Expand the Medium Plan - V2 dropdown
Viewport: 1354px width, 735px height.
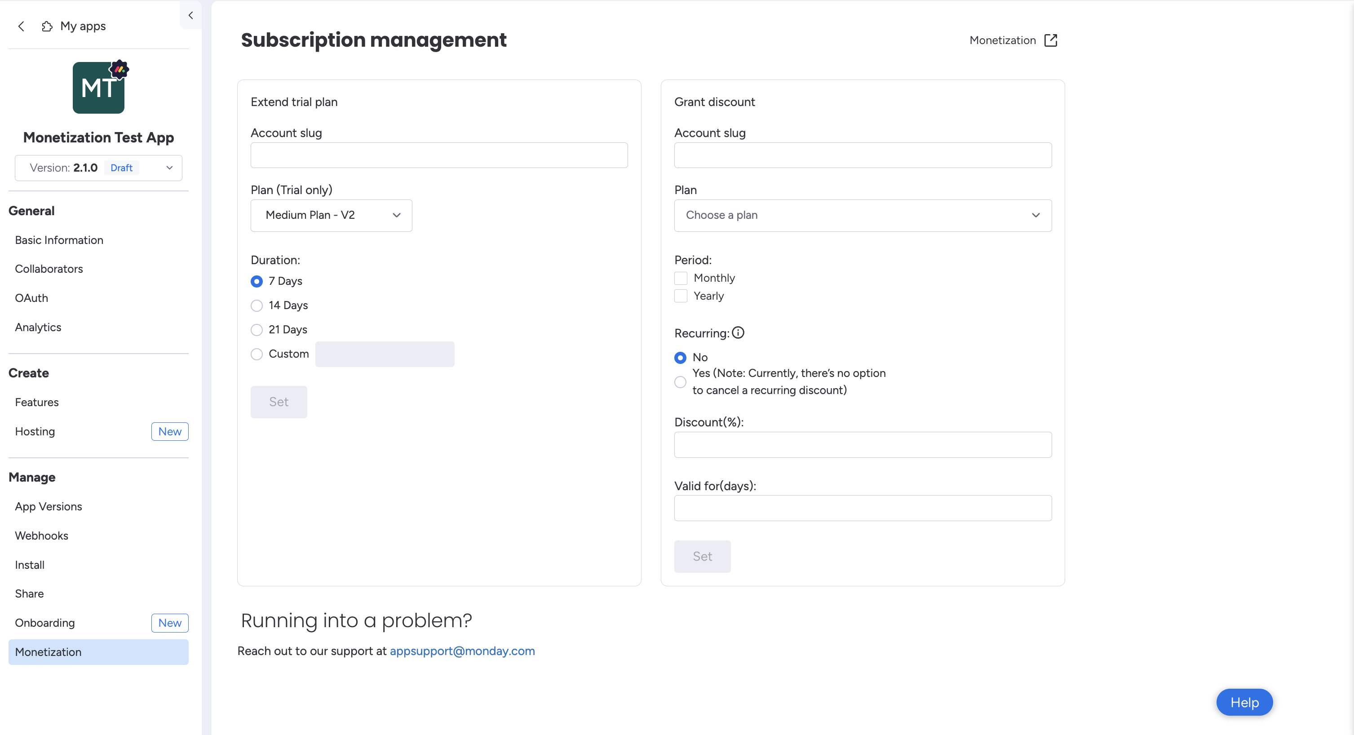pyautogui.click(x=331, y=215)
